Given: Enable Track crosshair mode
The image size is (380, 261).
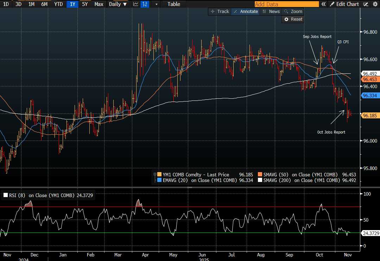Looking at the screenshot, I should click(x=220, y=12).
